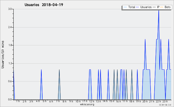Click the 3.0 y-axis value
The image size is (174, 107).
(x=10, y=9)
